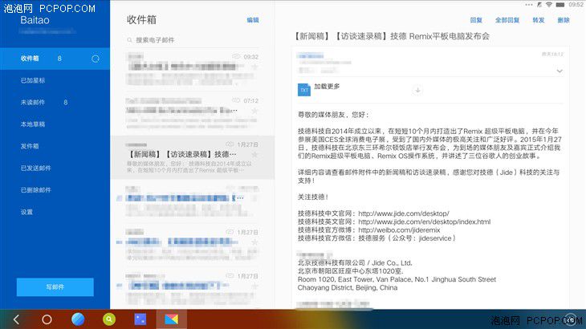The image size is (586, 329).
Task: Open the three-dot status bar menu
Action: pos(529,5)
